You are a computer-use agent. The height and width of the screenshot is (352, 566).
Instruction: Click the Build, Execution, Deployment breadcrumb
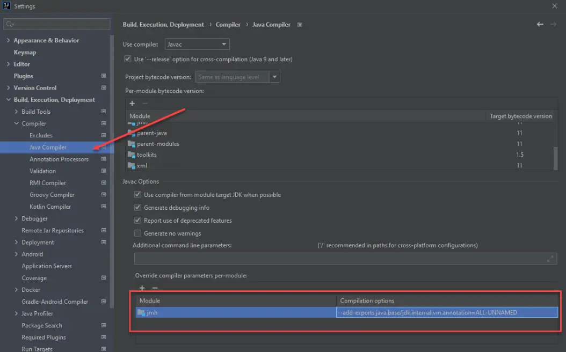pyautogui.click(x=163, y=25)
